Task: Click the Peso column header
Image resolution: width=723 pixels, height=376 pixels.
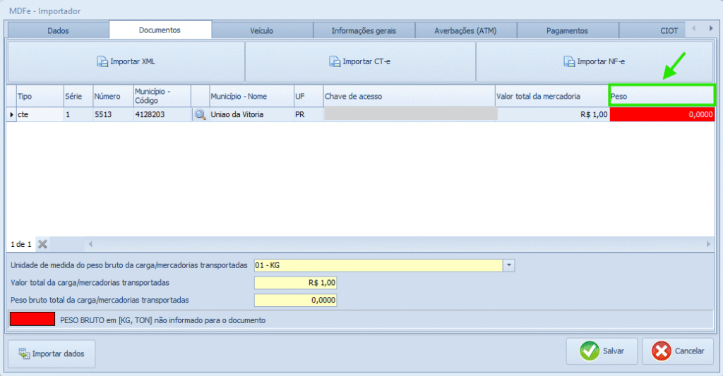Action: (662, 96)
